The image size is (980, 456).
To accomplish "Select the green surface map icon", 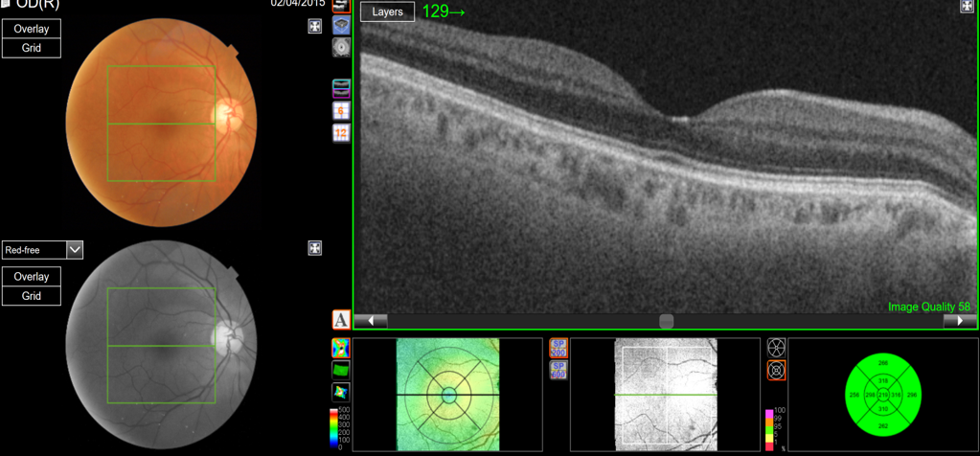I will coord(340,370).
